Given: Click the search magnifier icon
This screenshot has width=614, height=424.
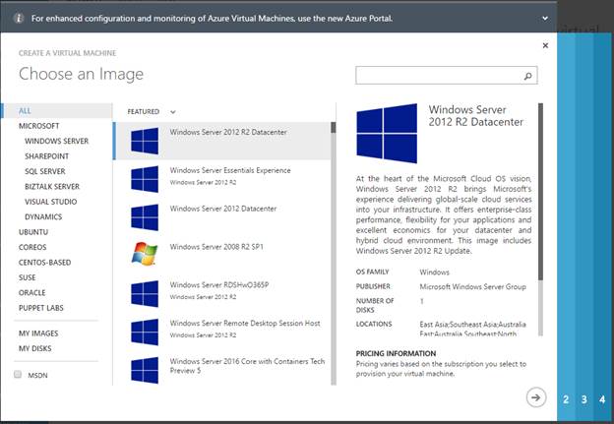Looking at the screenshot, I should pos(528,75).
